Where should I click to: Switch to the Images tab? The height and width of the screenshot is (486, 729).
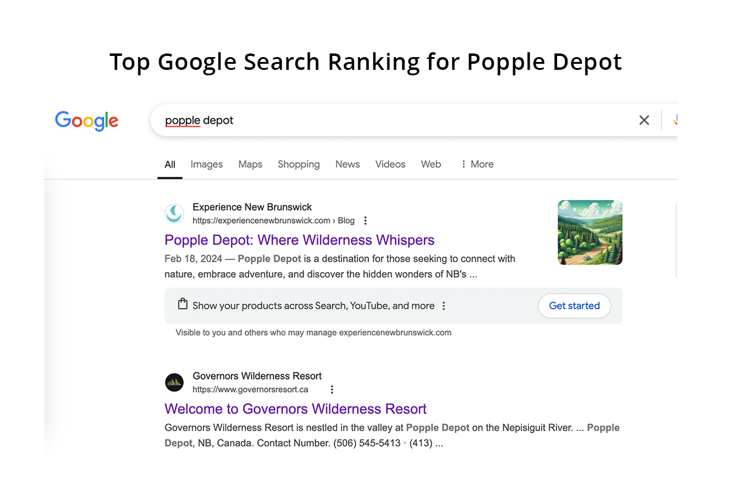pyautogui.click(x=207, y=164)
